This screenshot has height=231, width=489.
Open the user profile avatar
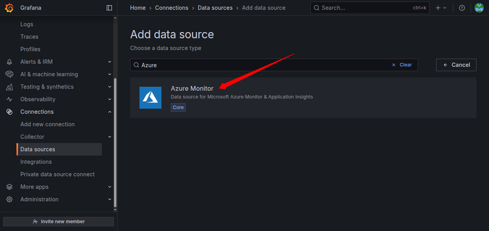coord(479,8)
